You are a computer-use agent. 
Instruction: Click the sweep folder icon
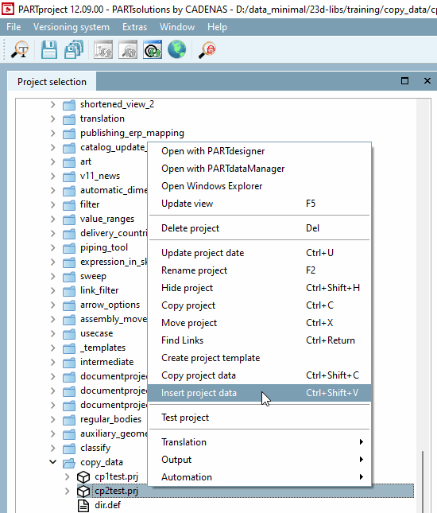point(69,277)
